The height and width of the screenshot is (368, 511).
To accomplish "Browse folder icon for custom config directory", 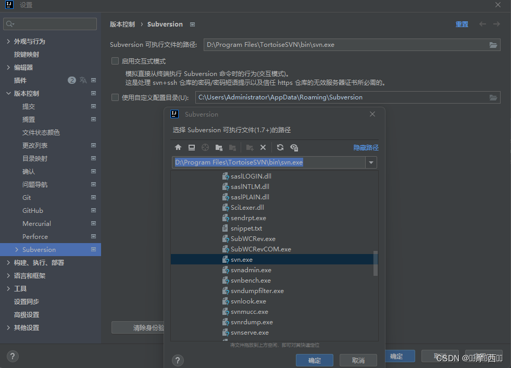I will [x=493, y=97].
